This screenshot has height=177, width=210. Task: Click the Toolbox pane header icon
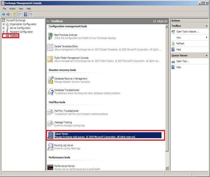click(48, 21)
